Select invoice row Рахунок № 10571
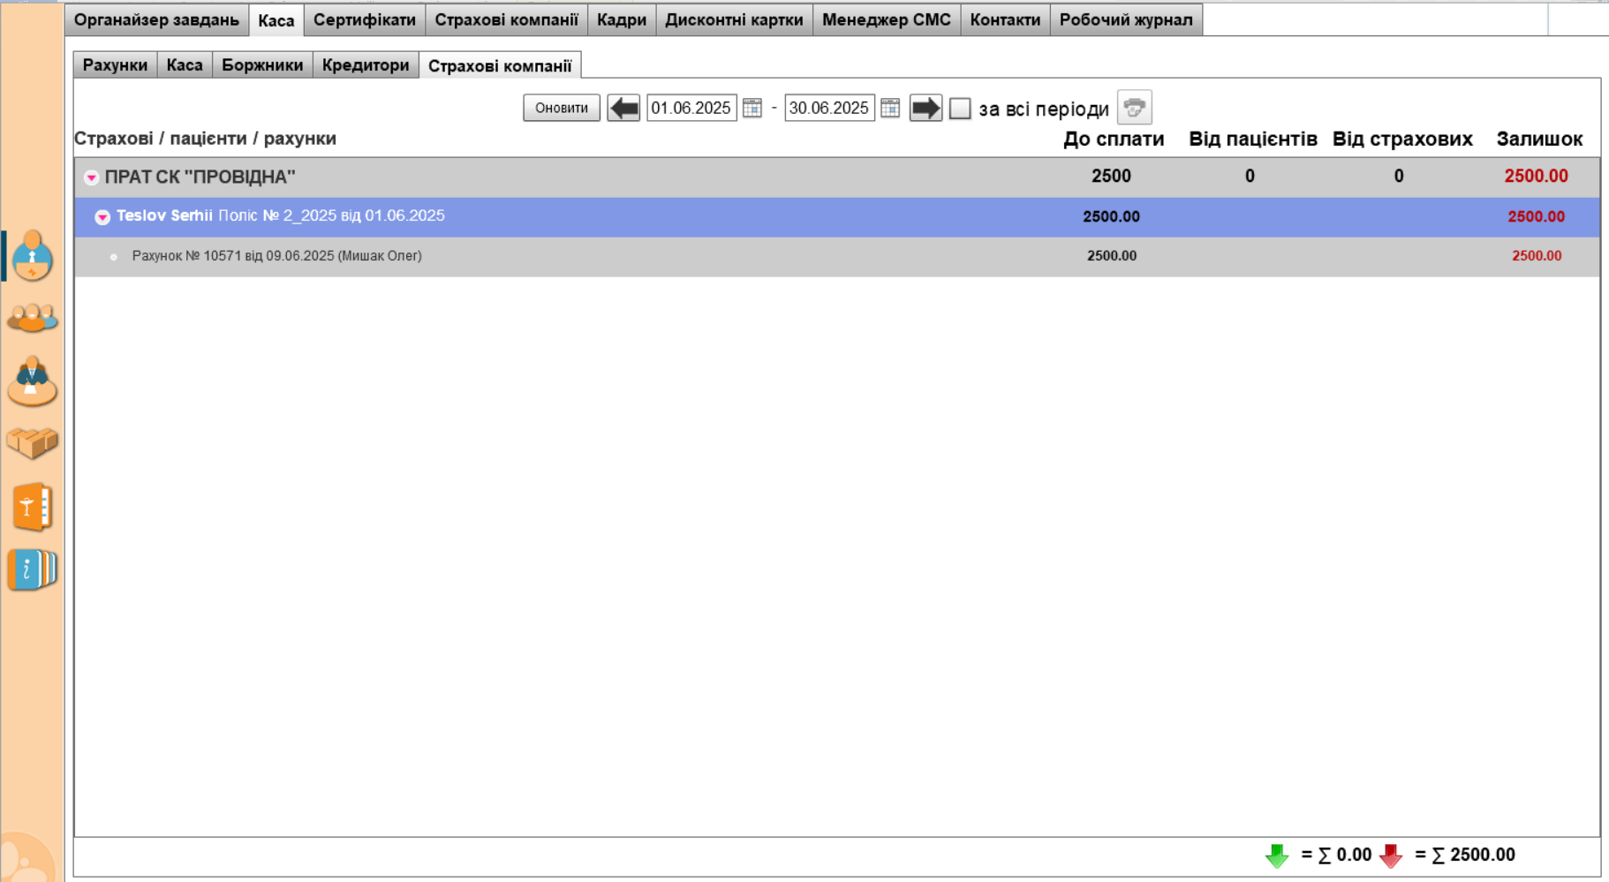Image resolution: width=1609 pixels, height=882 pixels. point(836,256)
